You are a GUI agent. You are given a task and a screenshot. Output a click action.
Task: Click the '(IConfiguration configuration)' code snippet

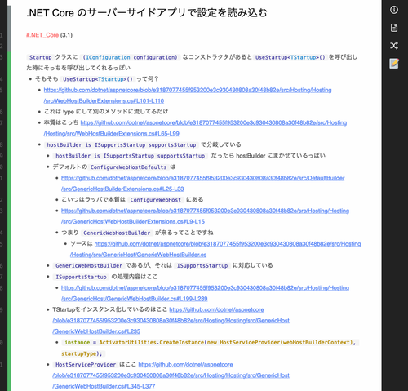click(131, 57)
